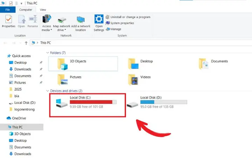Open the bia folder in sidebar
The image size is (252, 158).
[x=14, y=96]
